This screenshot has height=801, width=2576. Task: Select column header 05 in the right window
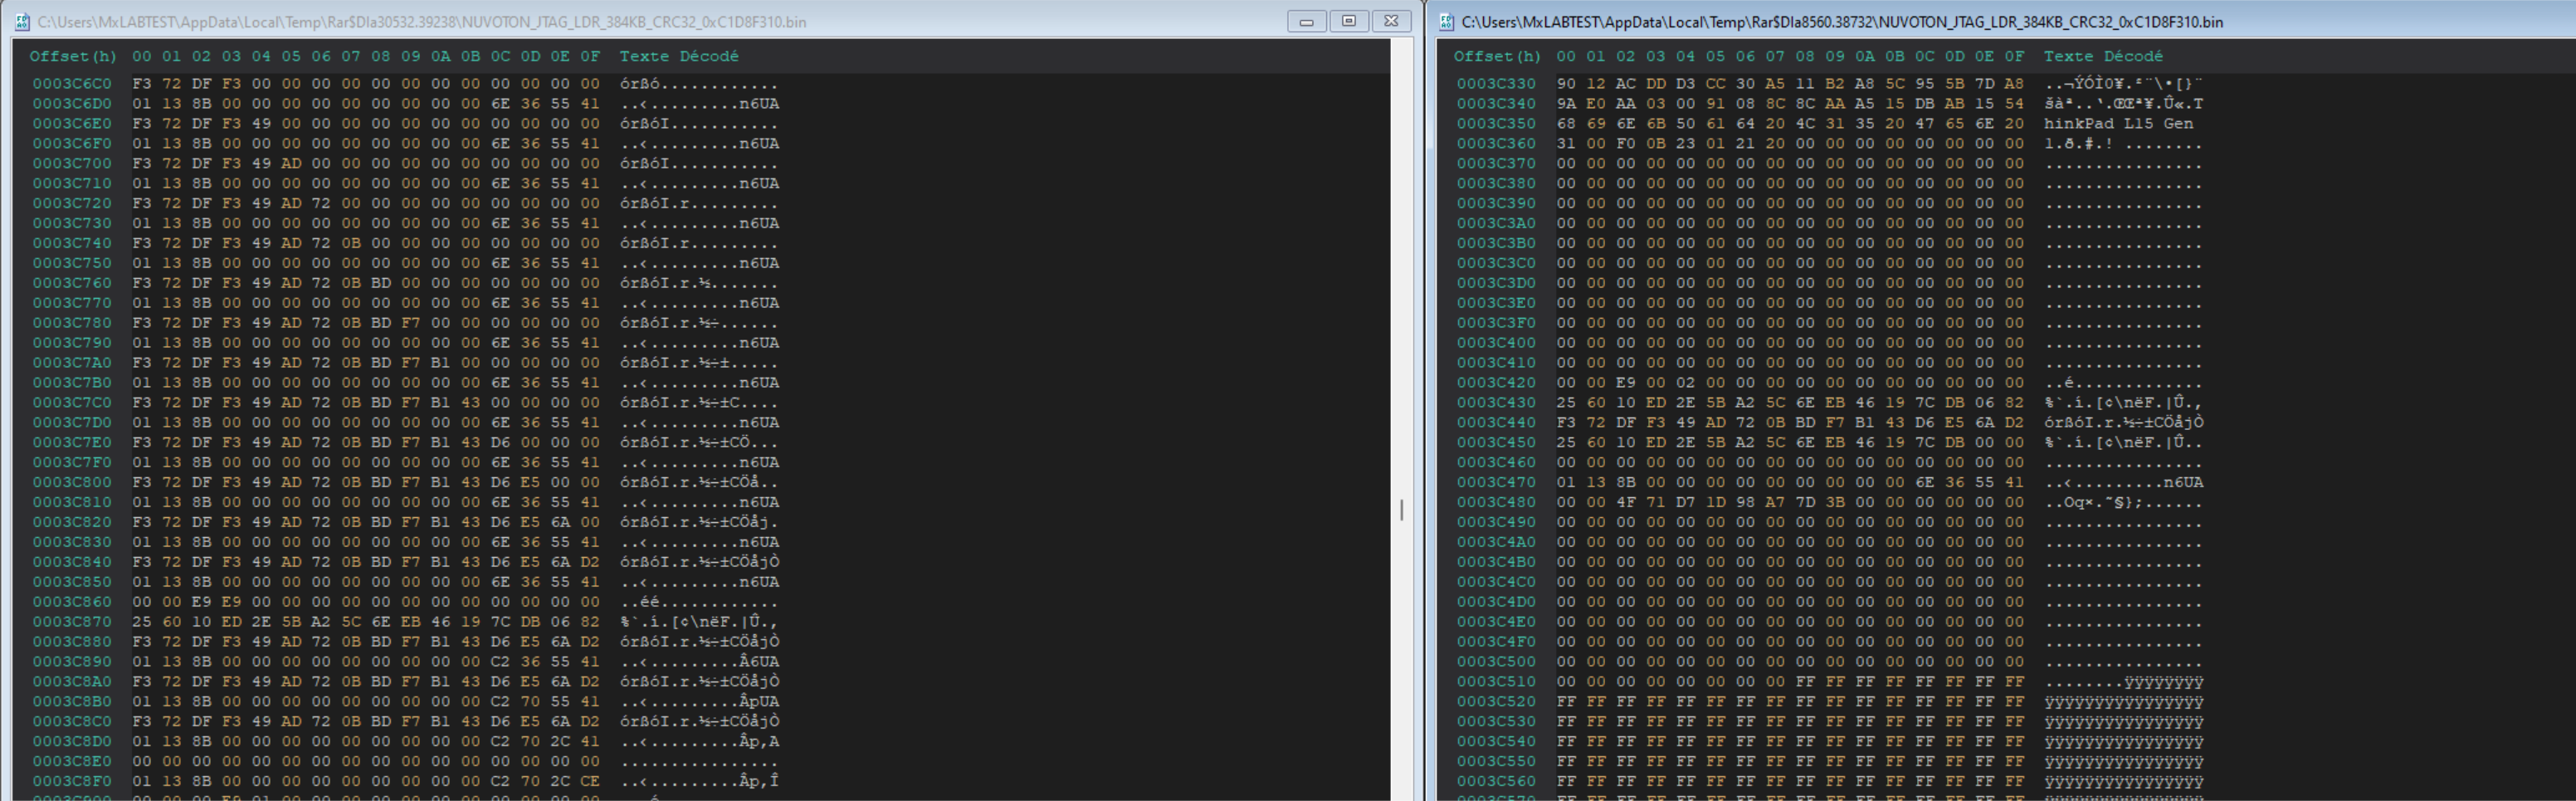click(1715, 57)
